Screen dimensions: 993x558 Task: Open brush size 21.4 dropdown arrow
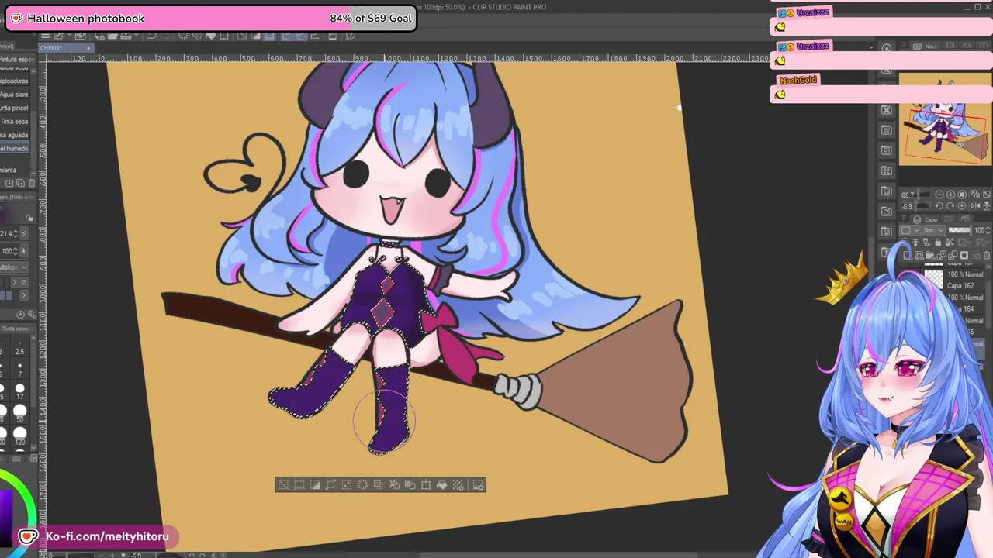[23, 233]
